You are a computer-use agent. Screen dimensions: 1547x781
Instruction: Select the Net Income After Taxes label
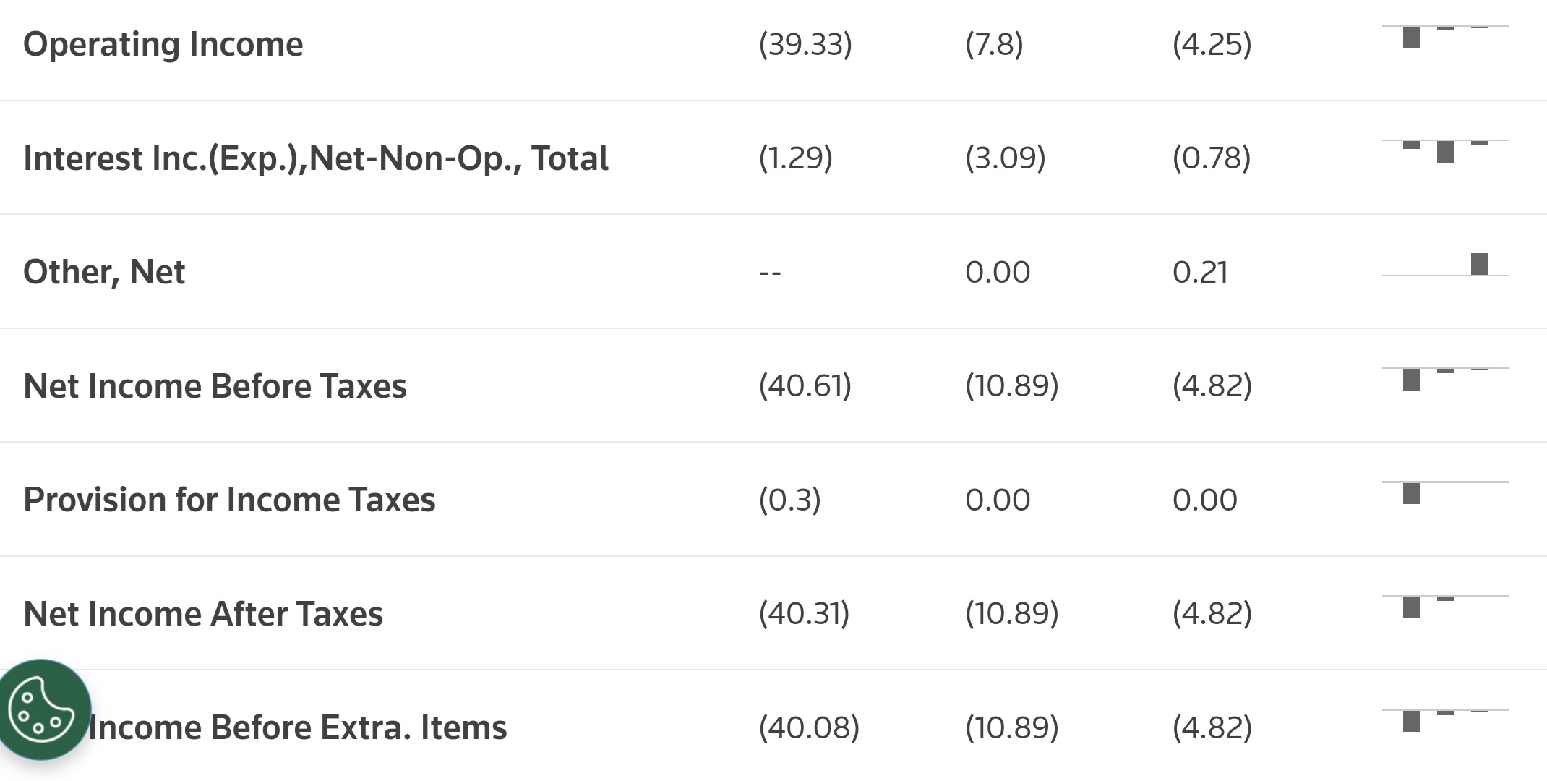pyautogui.click(x=203, y=614)
